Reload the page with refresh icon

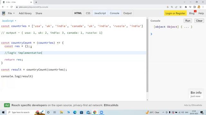(12, 7)
